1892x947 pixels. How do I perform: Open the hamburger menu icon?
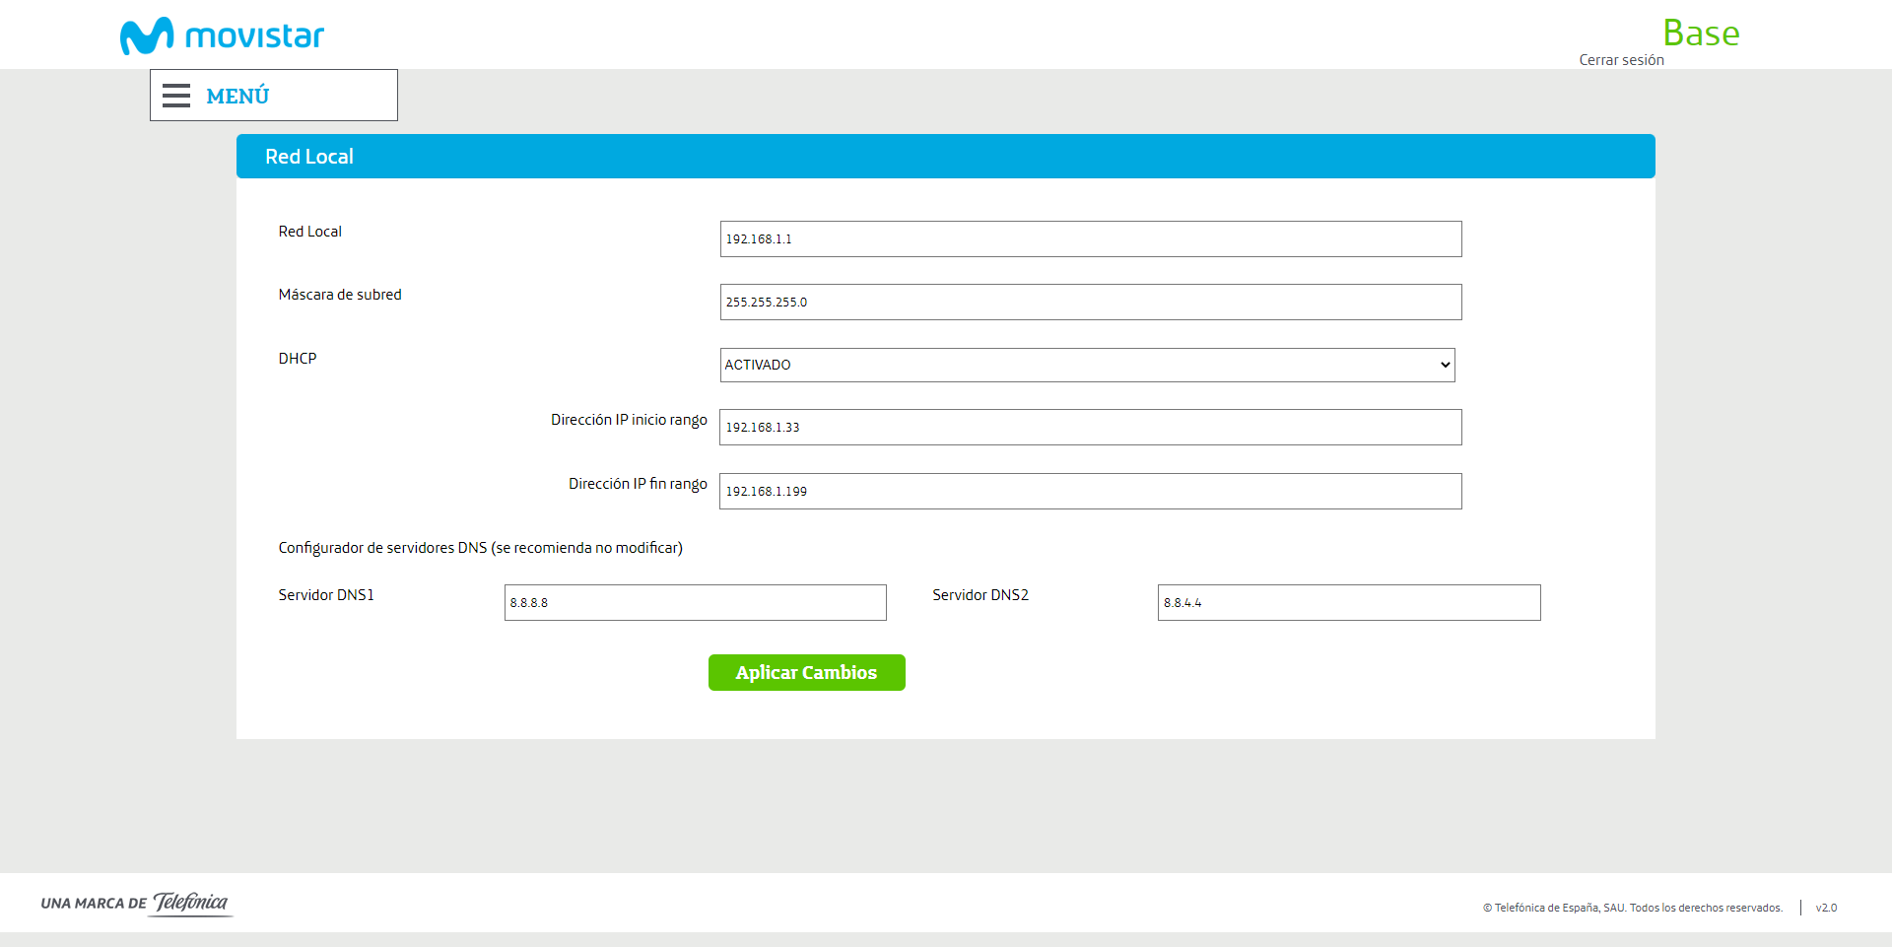pos(176,96)
